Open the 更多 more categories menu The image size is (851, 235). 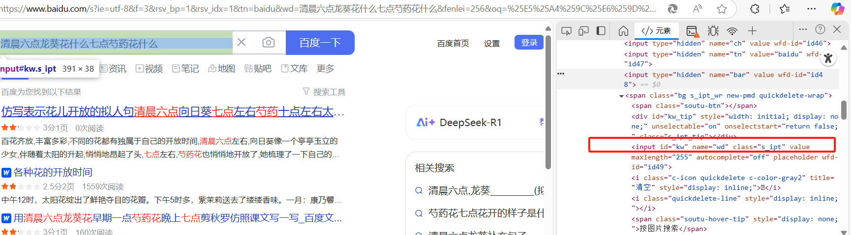coord(325,69)
